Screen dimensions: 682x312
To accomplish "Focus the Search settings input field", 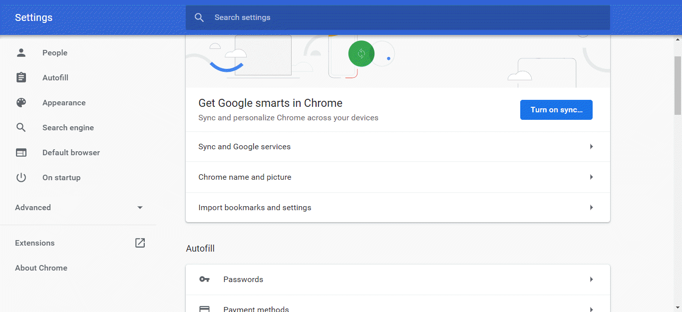I will (398, 17).
